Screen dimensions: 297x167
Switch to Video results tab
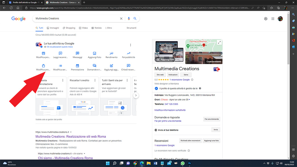(x=83, y=28)
